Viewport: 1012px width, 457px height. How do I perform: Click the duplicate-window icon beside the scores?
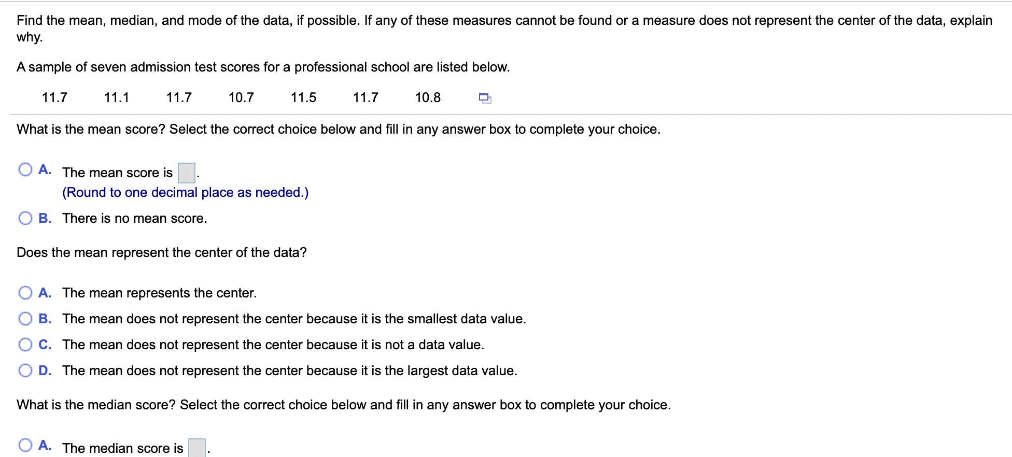pyautogui.click(x=484, y=97)
